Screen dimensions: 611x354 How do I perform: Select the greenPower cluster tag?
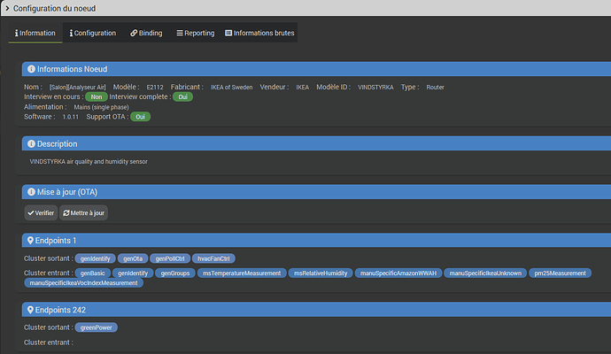pyautogui.click(x=96, y=327)
